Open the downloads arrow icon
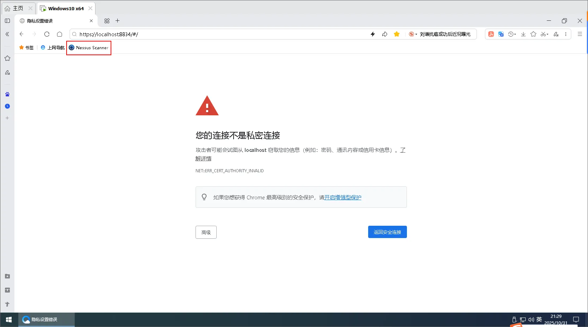The height and width of the screenshot is (327, 588). pyautogui.click(x=523, y=34)
